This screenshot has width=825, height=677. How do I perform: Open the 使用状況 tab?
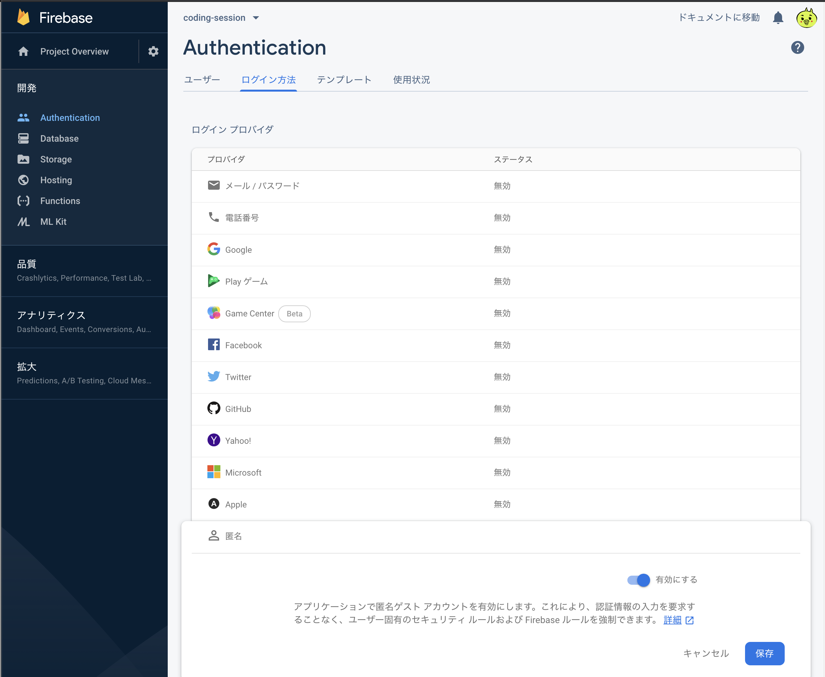411,80
